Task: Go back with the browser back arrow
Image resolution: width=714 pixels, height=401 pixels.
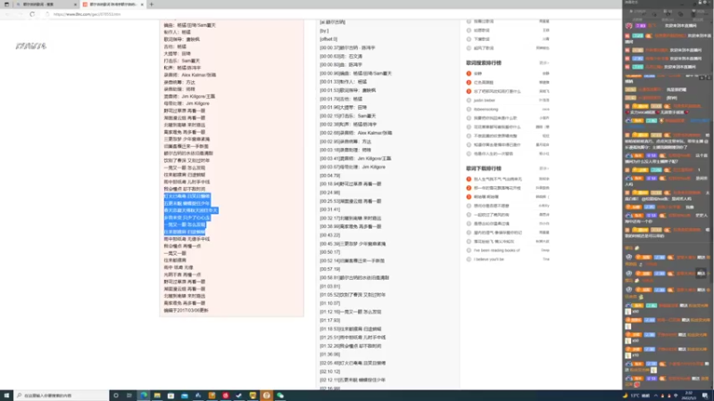Action: pos(8,14)
